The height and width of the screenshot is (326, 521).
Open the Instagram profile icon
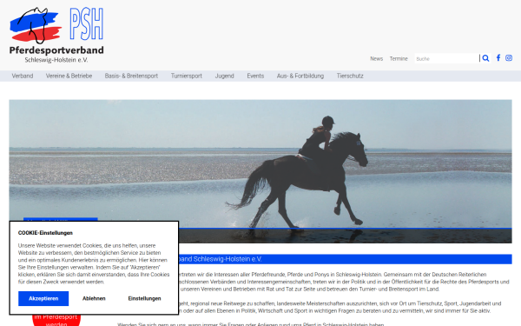coord(509,58)
